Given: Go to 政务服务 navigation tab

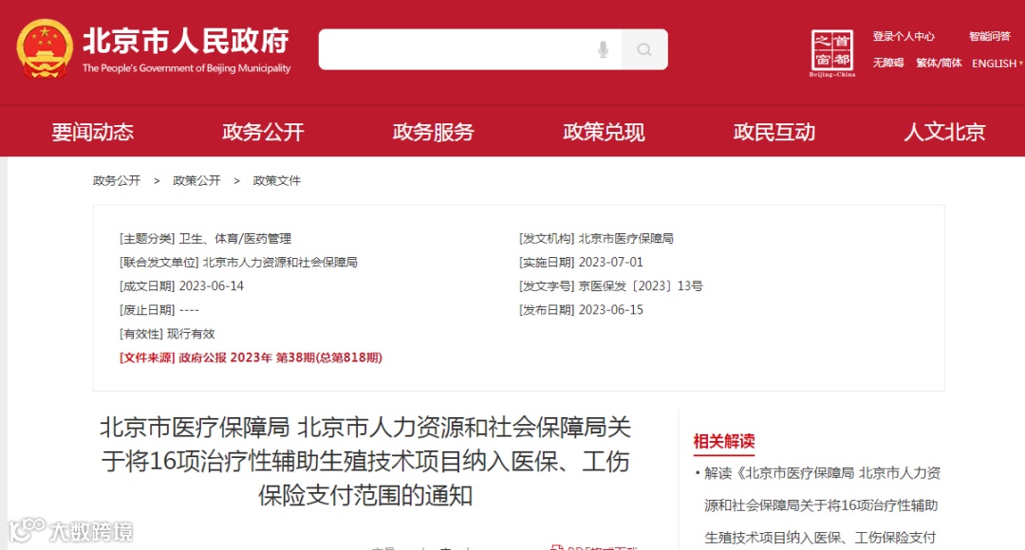Looking at the screenshot, I should (x=434, y=132).
